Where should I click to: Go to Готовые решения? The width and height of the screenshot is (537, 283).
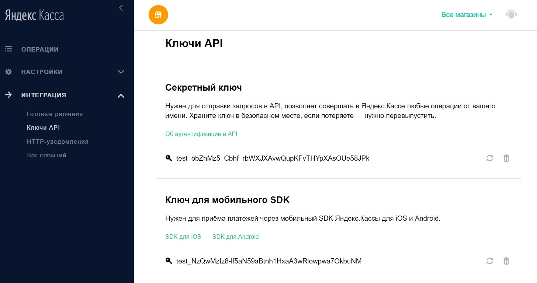[55, 114]
